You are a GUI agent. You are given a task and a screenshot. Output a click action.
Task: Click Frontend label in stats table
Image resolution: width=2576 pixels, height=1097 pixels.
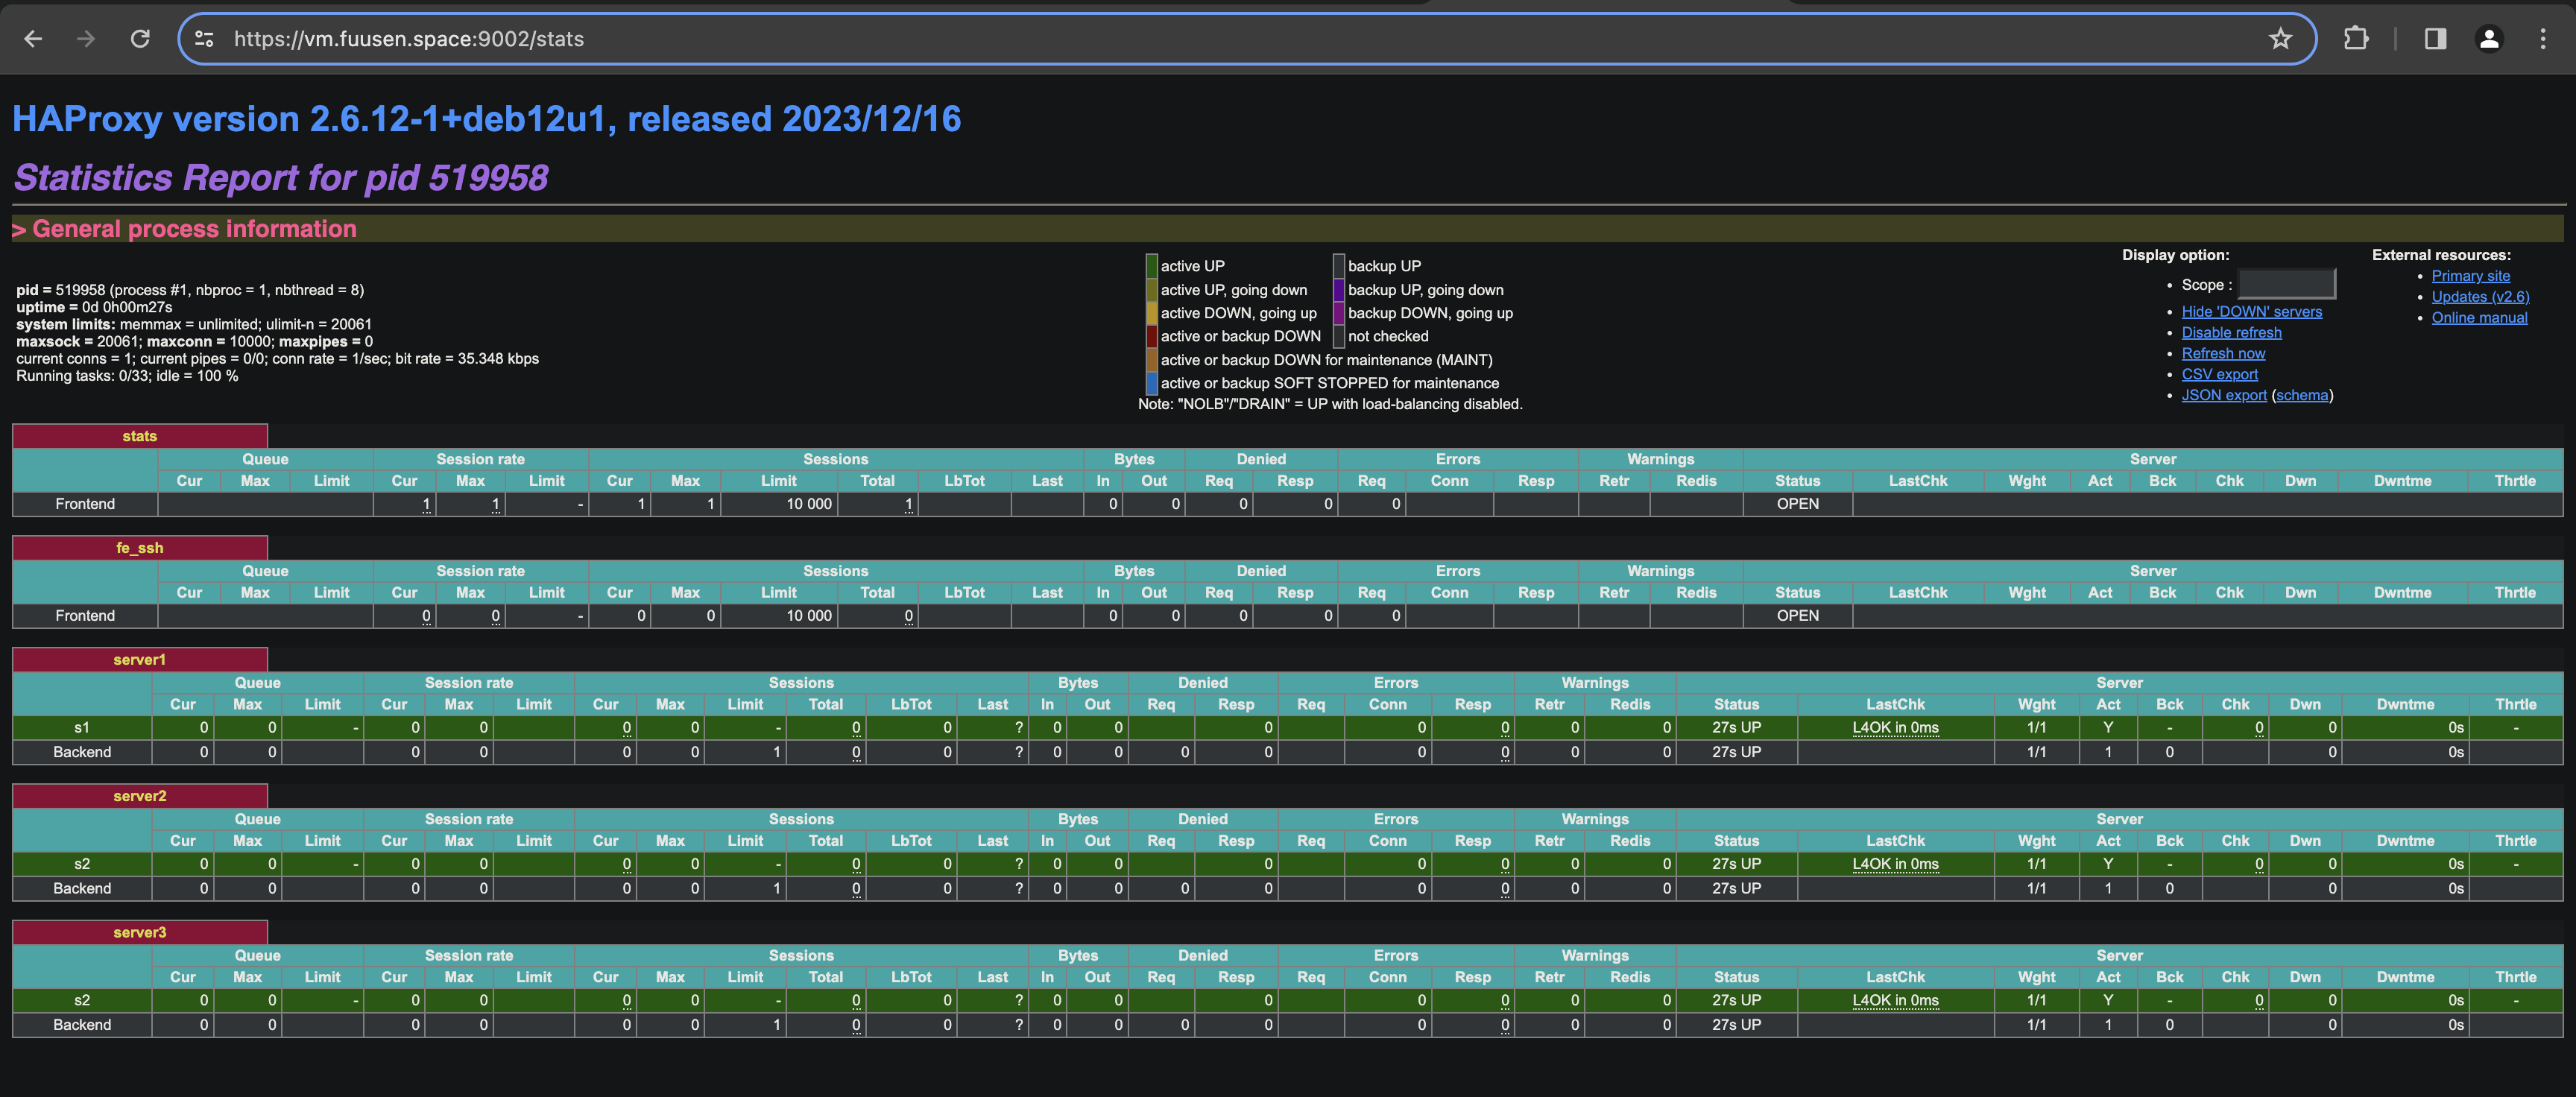point(85,504)
